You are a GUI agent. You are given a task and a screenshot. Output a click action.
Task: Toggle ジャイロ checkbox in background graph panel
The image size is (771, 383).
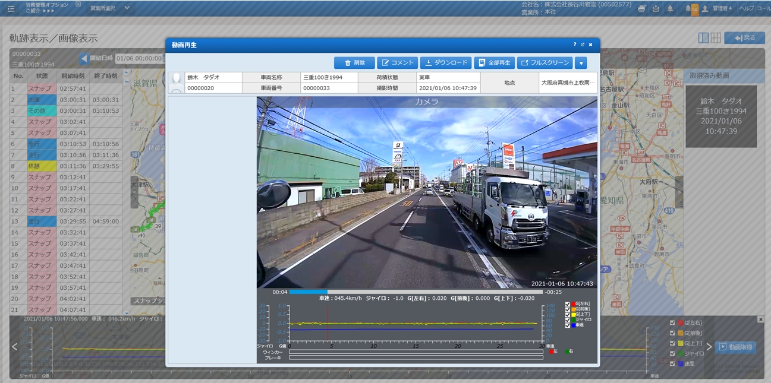[672, 353]
